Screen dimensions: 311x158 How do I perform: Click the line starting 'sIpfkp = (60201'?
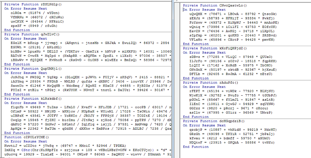coord(233,36)
